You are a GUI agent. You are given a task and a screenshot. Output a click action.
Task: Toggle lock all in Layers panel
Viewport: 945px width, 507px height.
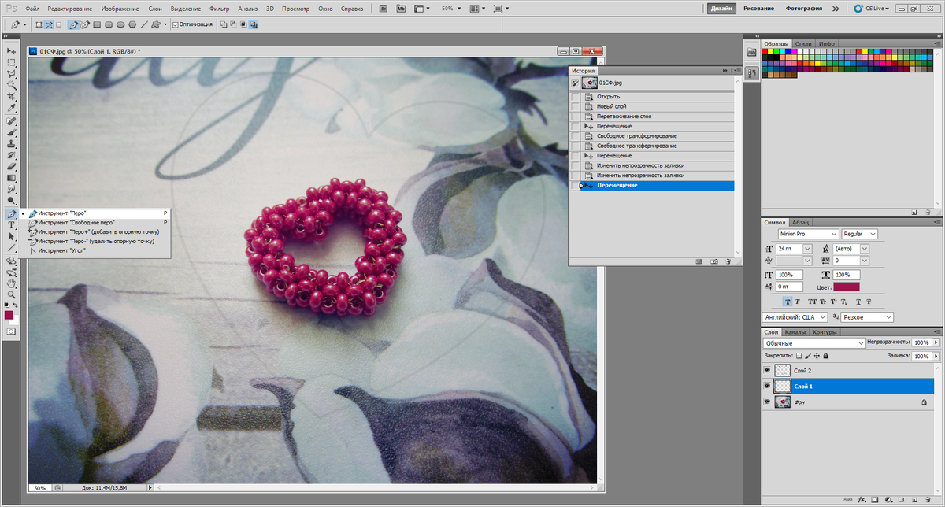(x=826, y=357)
